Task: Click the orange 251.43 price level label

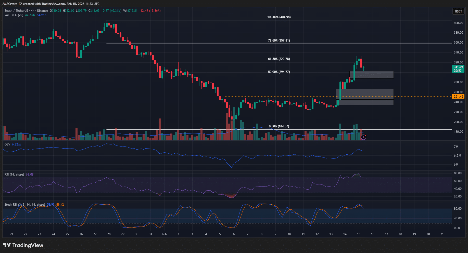Action: click(x=458, y=96)
